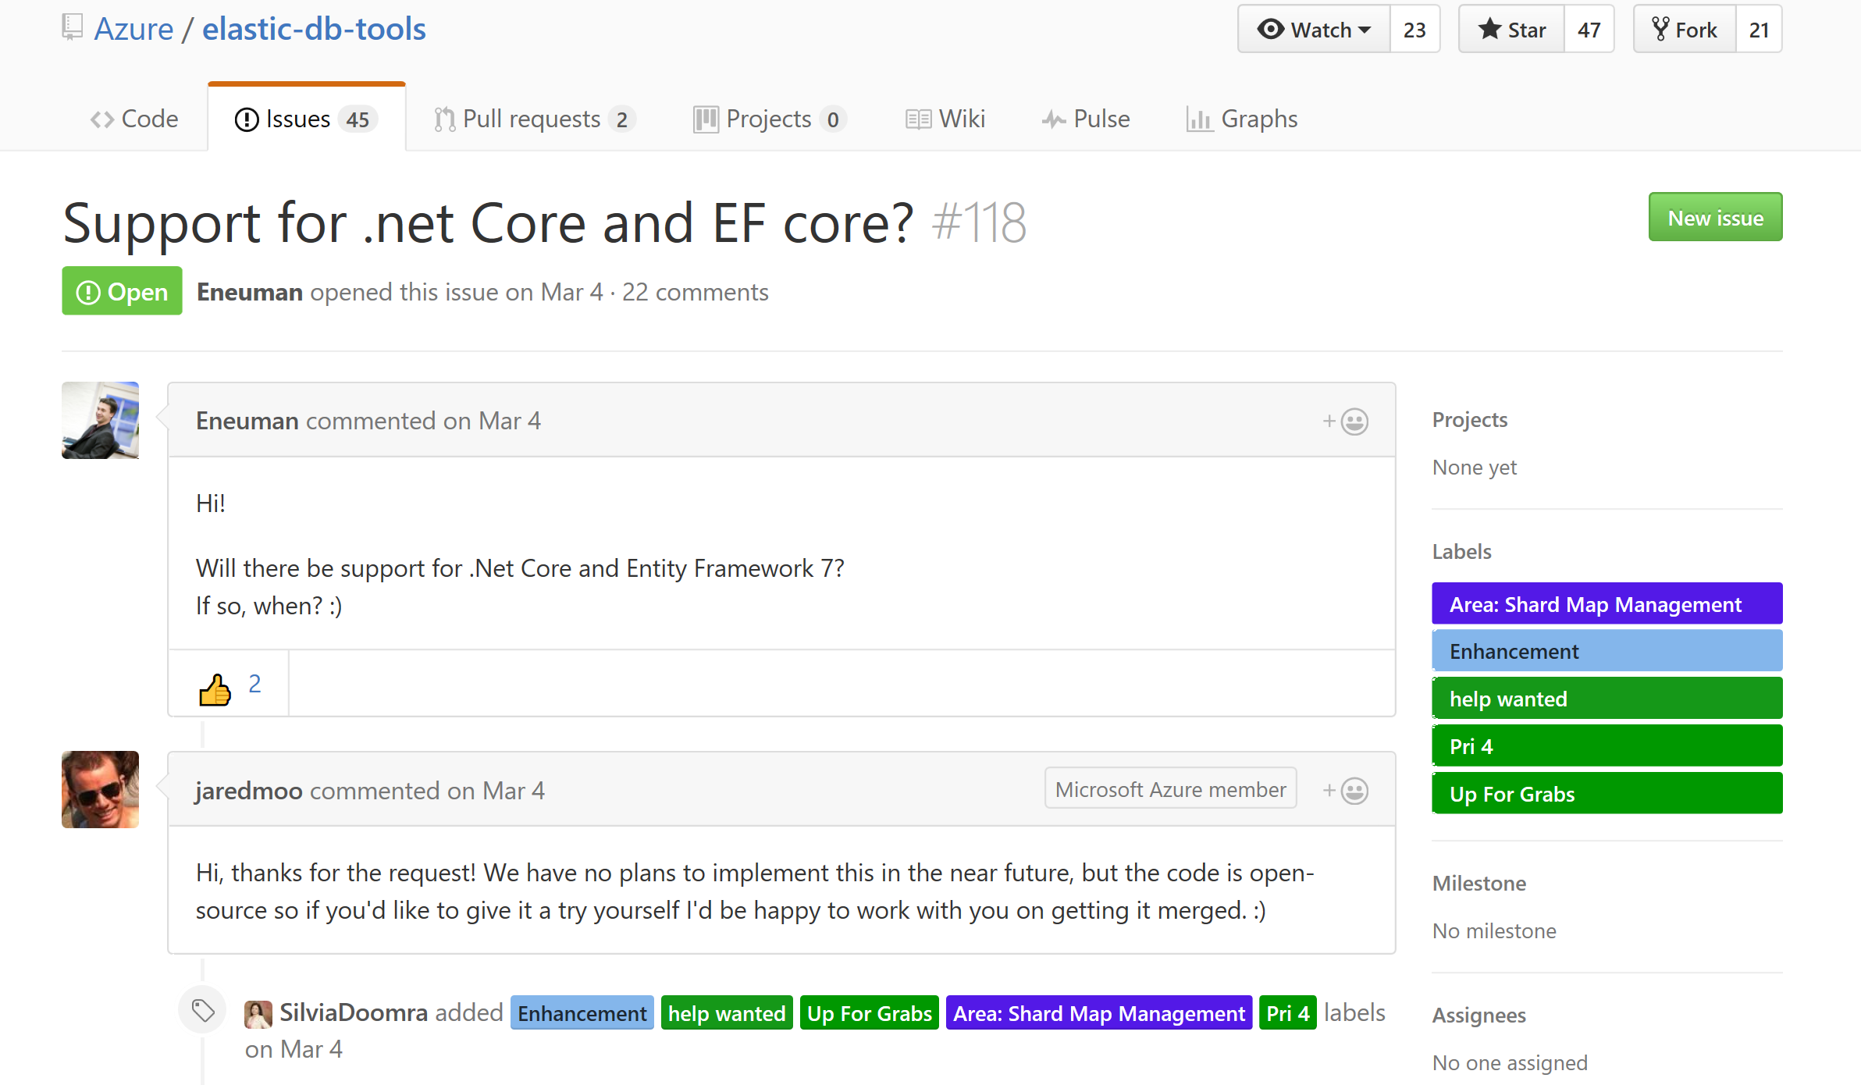The image size is (1861, 1085).
Task: Select the Up For Grabs sidebar label
Action: click(x=1607, y=794)
